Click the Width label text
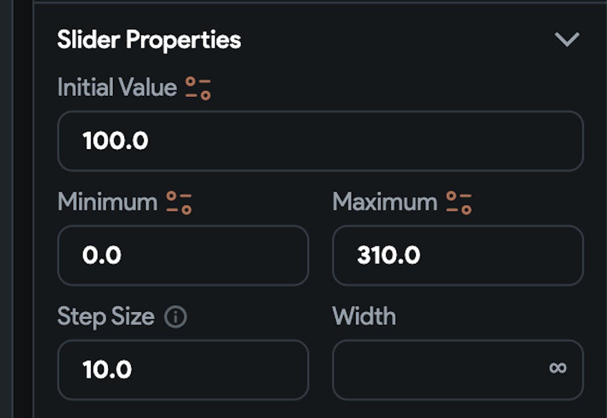The width and height of the screenshot is (607, 418). [x=364, y=317]
